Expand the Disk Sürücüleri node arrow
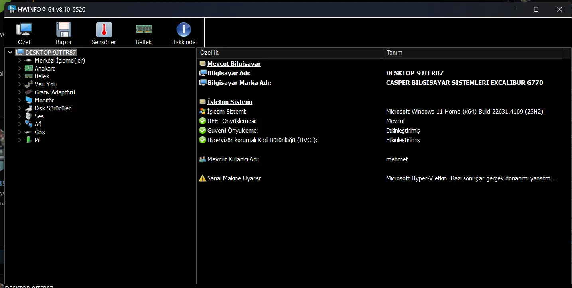 19,108
